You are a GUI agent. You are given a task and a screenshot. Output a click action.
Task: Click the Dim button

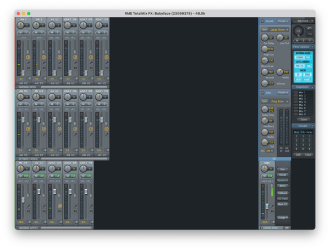click(283, 169)
